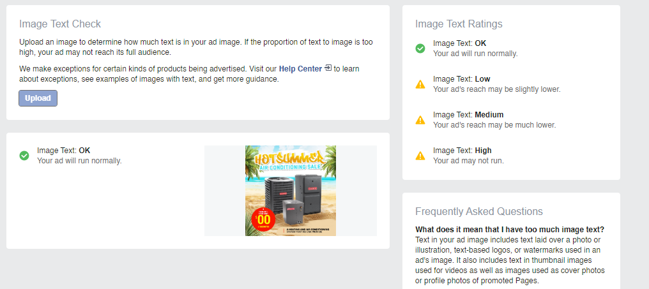649x289 pixels.
Task: Click 'Your ad will run normally.' in the result card
Action: 79,161
